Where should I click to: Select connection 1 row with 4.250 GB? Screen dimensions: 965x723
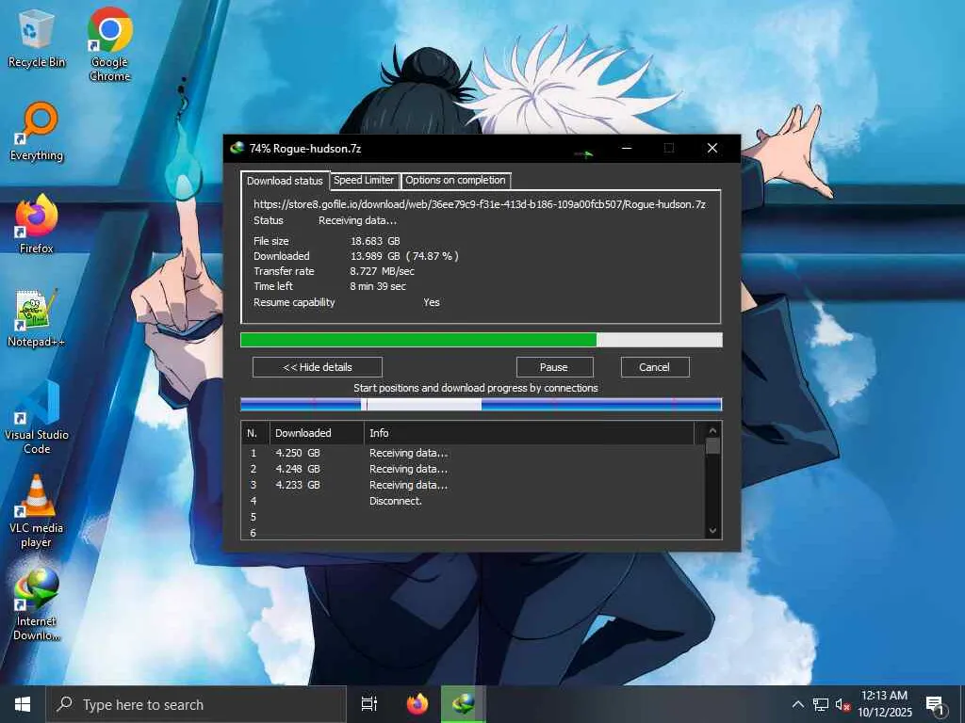point(473,453)
